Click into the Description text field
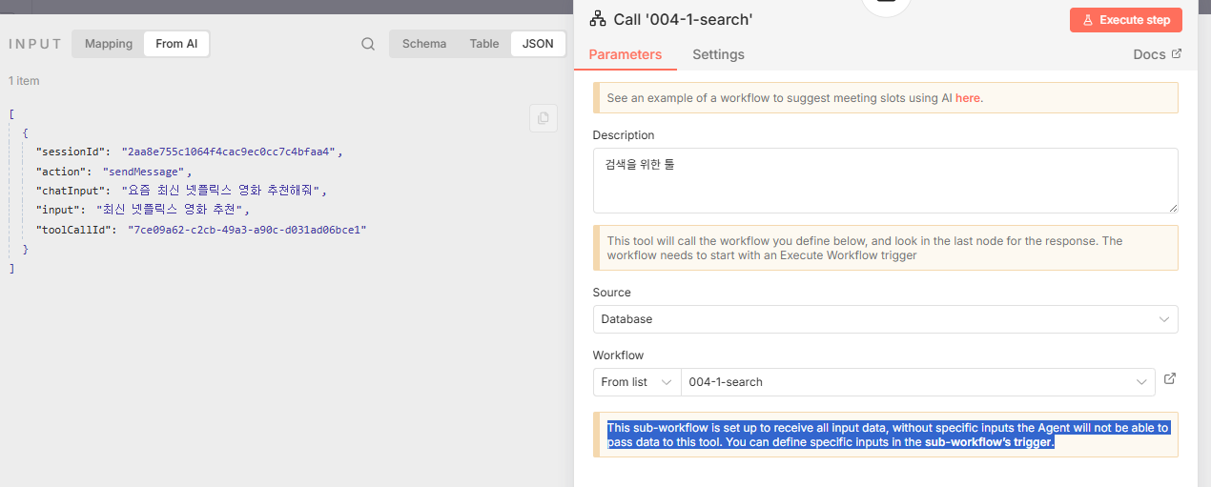 click(x=885, y=180)
